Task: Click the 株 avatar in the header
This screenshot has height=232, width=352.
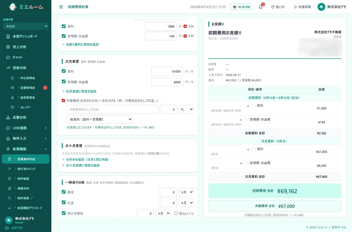Action: coord(321,7)
